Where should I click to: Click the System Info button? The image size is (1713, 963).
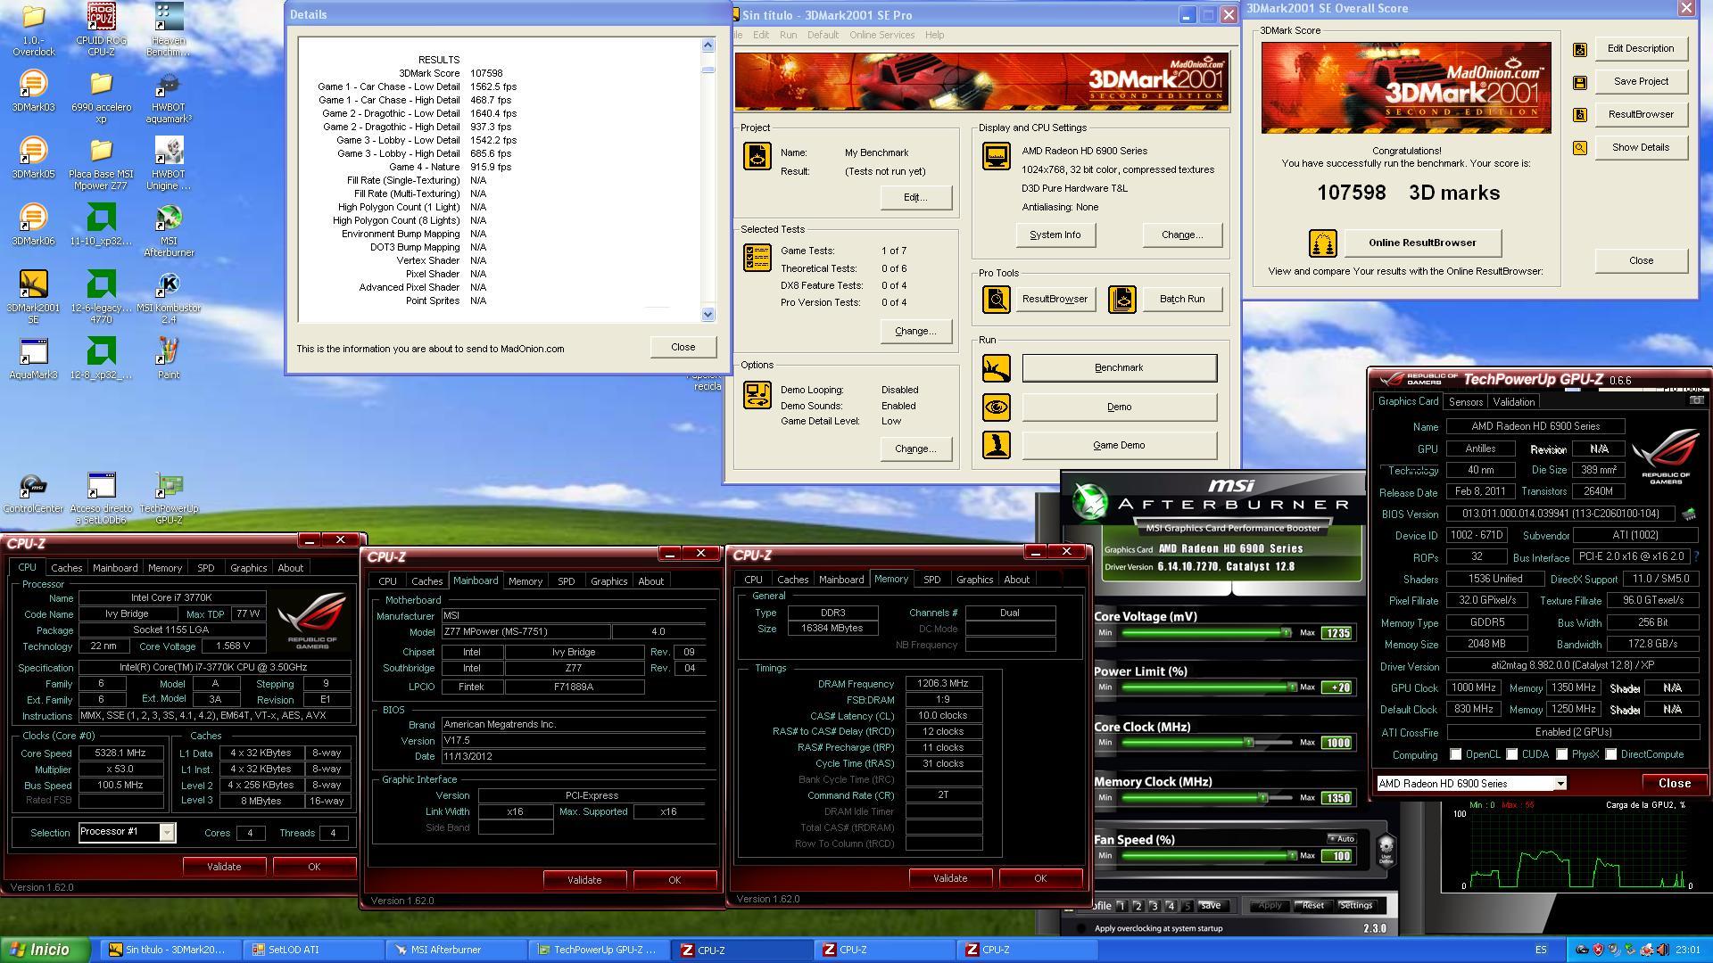click(x=1055, y=235)
